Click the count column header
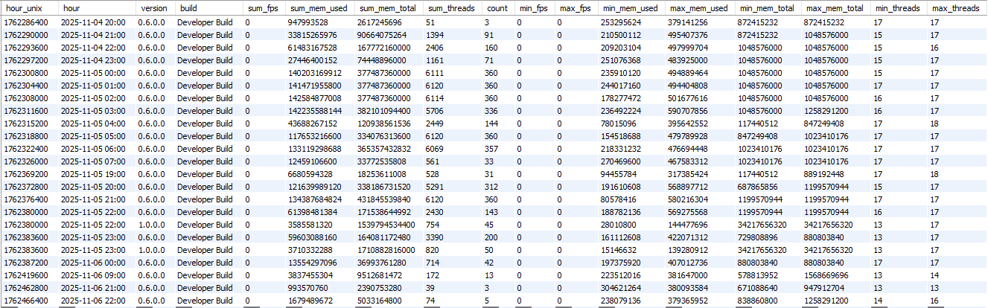Viewport: 988px width, 308px height. [497, 7]
